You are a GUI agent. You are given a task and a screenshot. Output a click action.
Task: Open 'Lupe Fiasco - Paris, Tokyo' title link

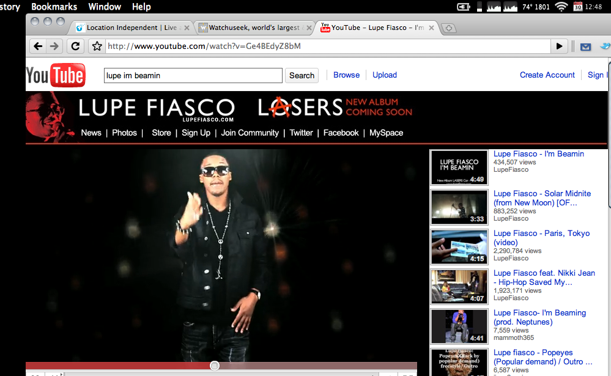click(542, 238)
